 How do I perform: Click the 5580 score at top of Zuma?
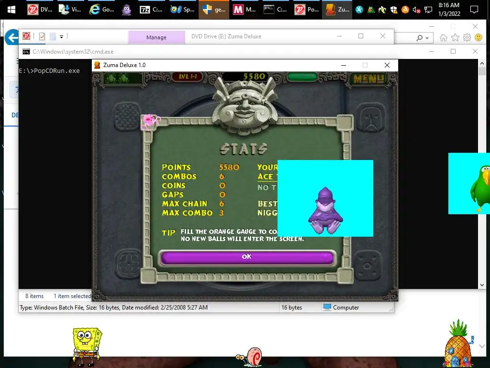tap(254, 76)
